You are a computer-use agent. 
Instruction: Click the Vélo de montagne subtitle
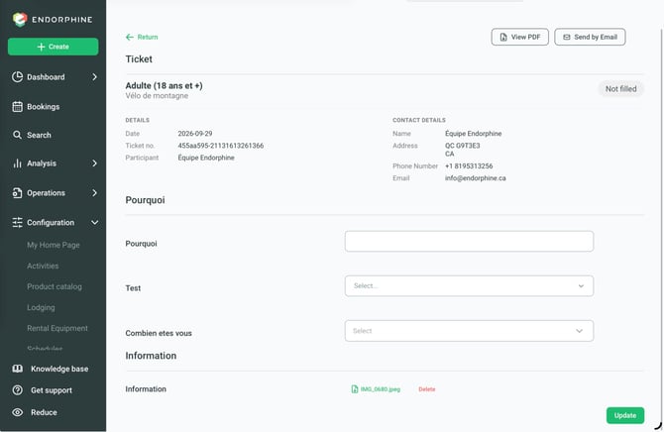[157, 96]
